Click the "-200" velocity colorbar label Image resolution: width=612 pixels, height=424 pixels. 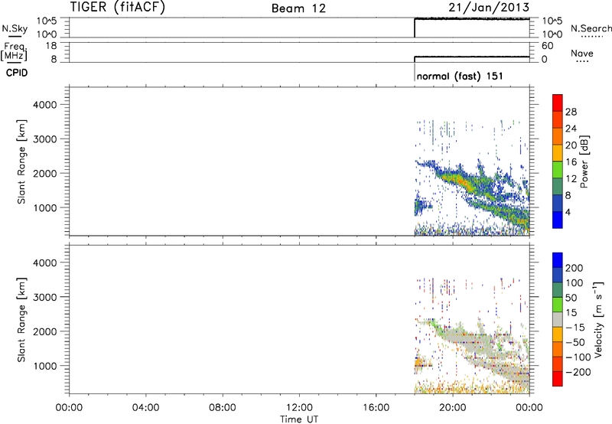(578, 372)
